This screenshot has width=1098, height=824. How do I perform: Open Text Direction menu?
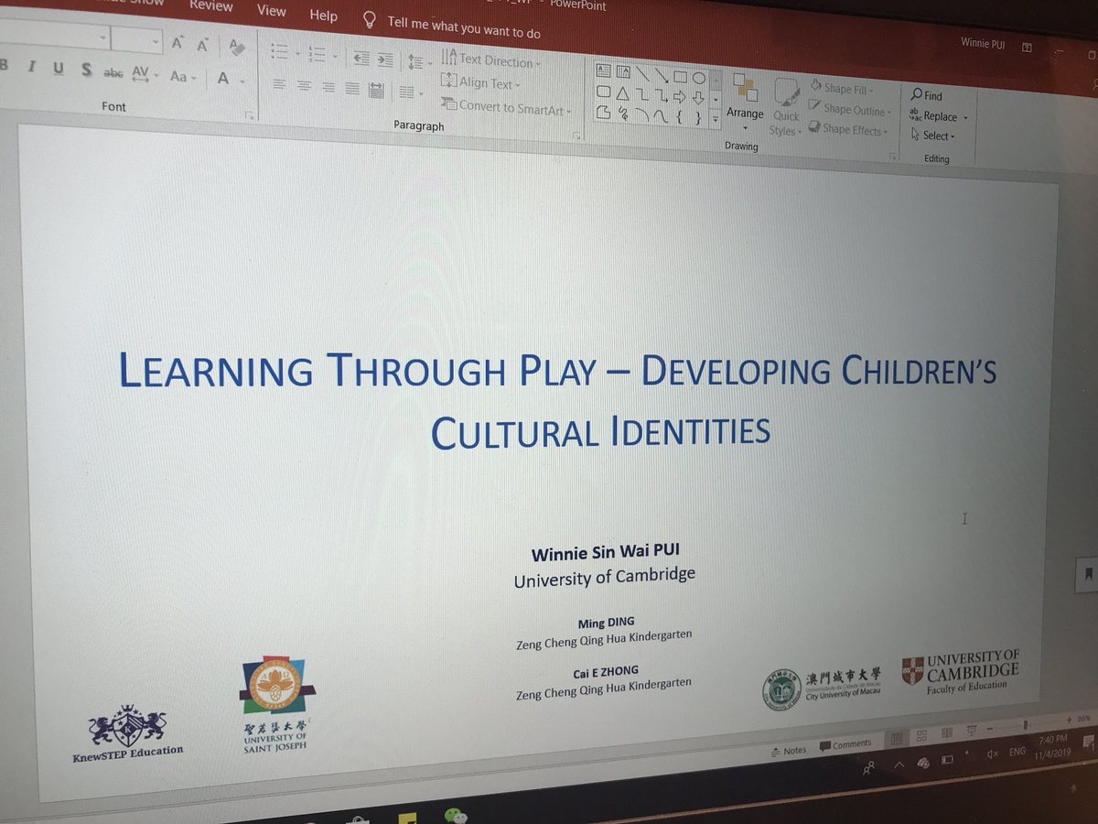pyautogui.click(x=491, y=60)
